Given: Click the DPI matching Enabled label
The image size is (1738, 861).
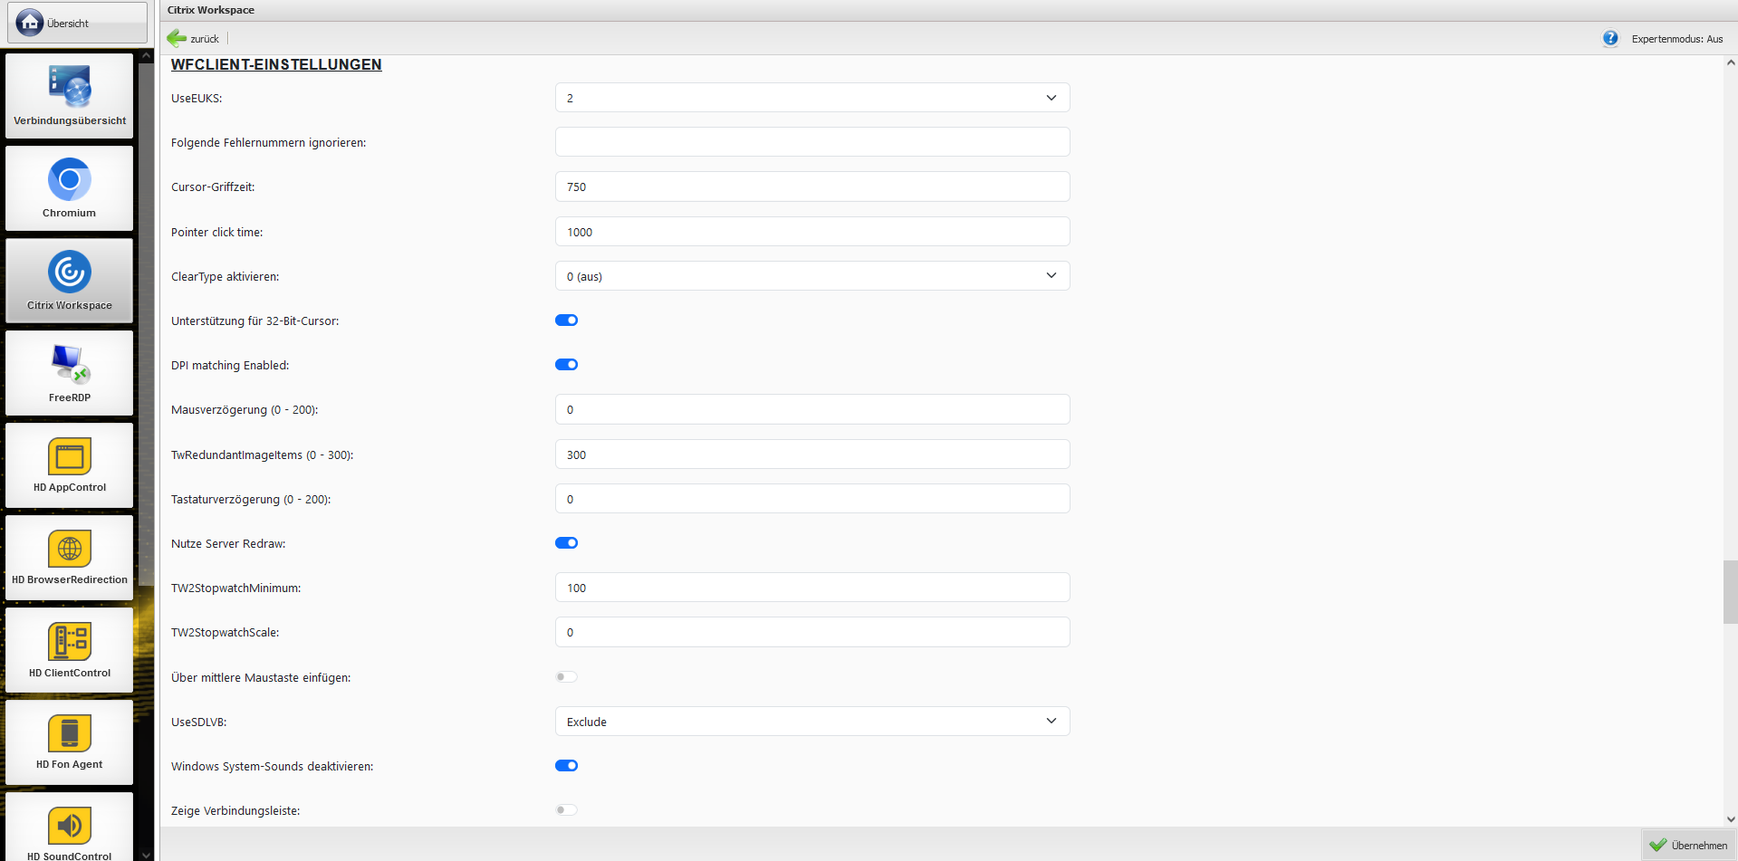Looking at the screenshot, I should (x=230, y=365).
